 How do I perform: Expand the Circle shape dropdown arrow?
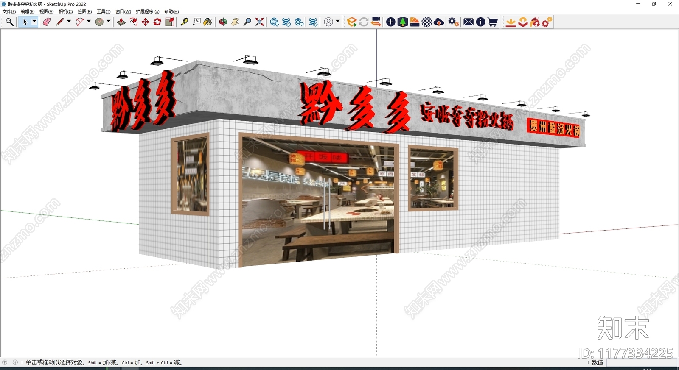coord(109,22)
